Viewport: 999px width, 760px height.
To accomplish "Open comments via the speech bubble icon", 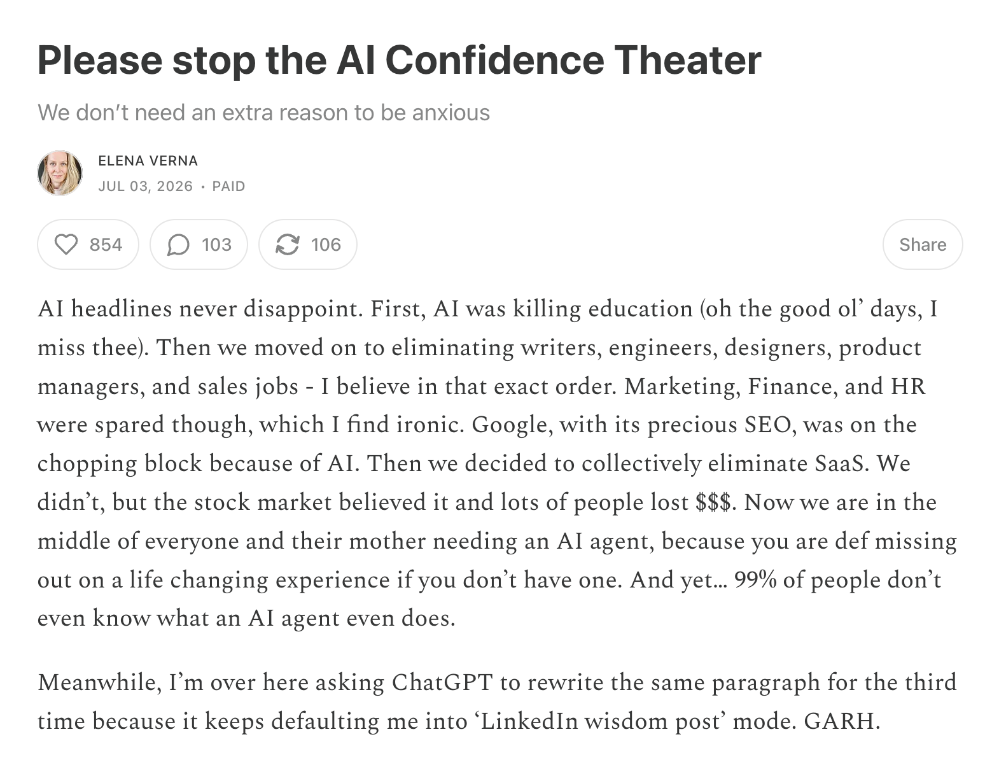I will [178, 244].
